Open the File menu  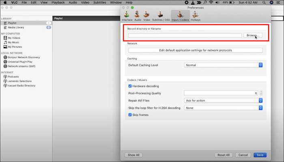[24, 2]
